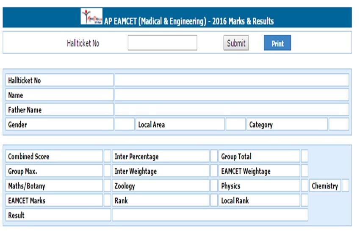Image resolution: width=360 pixels, height=233 pixels.
Task: Click the blue Print button
Action: pos(277,43)
